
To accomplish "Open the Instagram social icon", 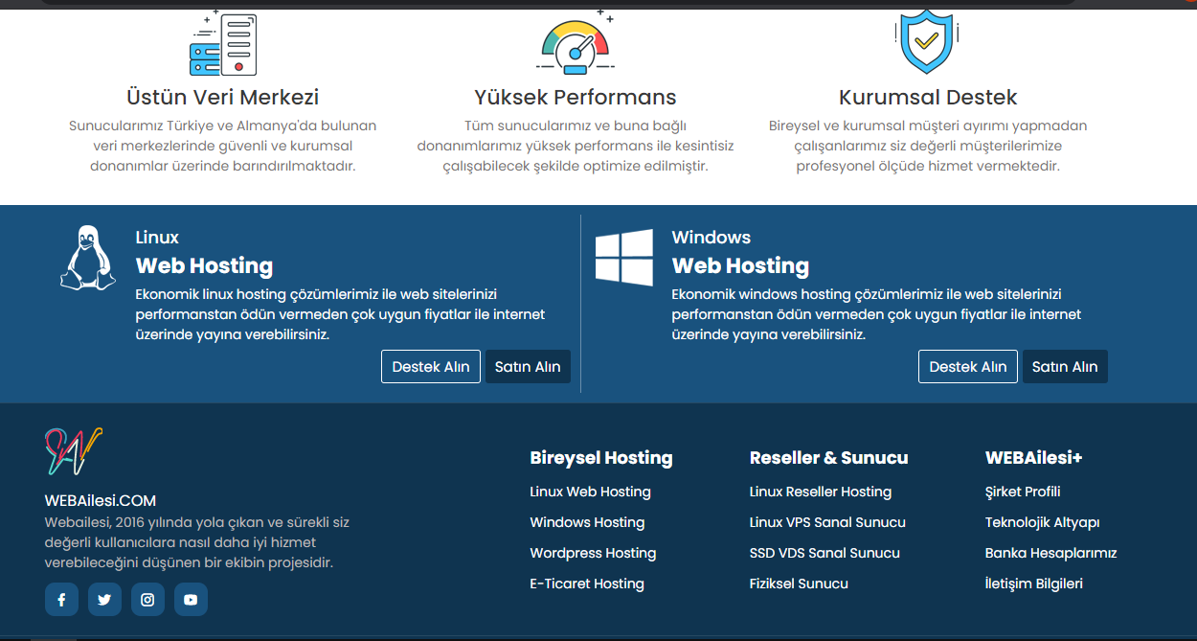I will pyautogui.click(x=147, y=600).
